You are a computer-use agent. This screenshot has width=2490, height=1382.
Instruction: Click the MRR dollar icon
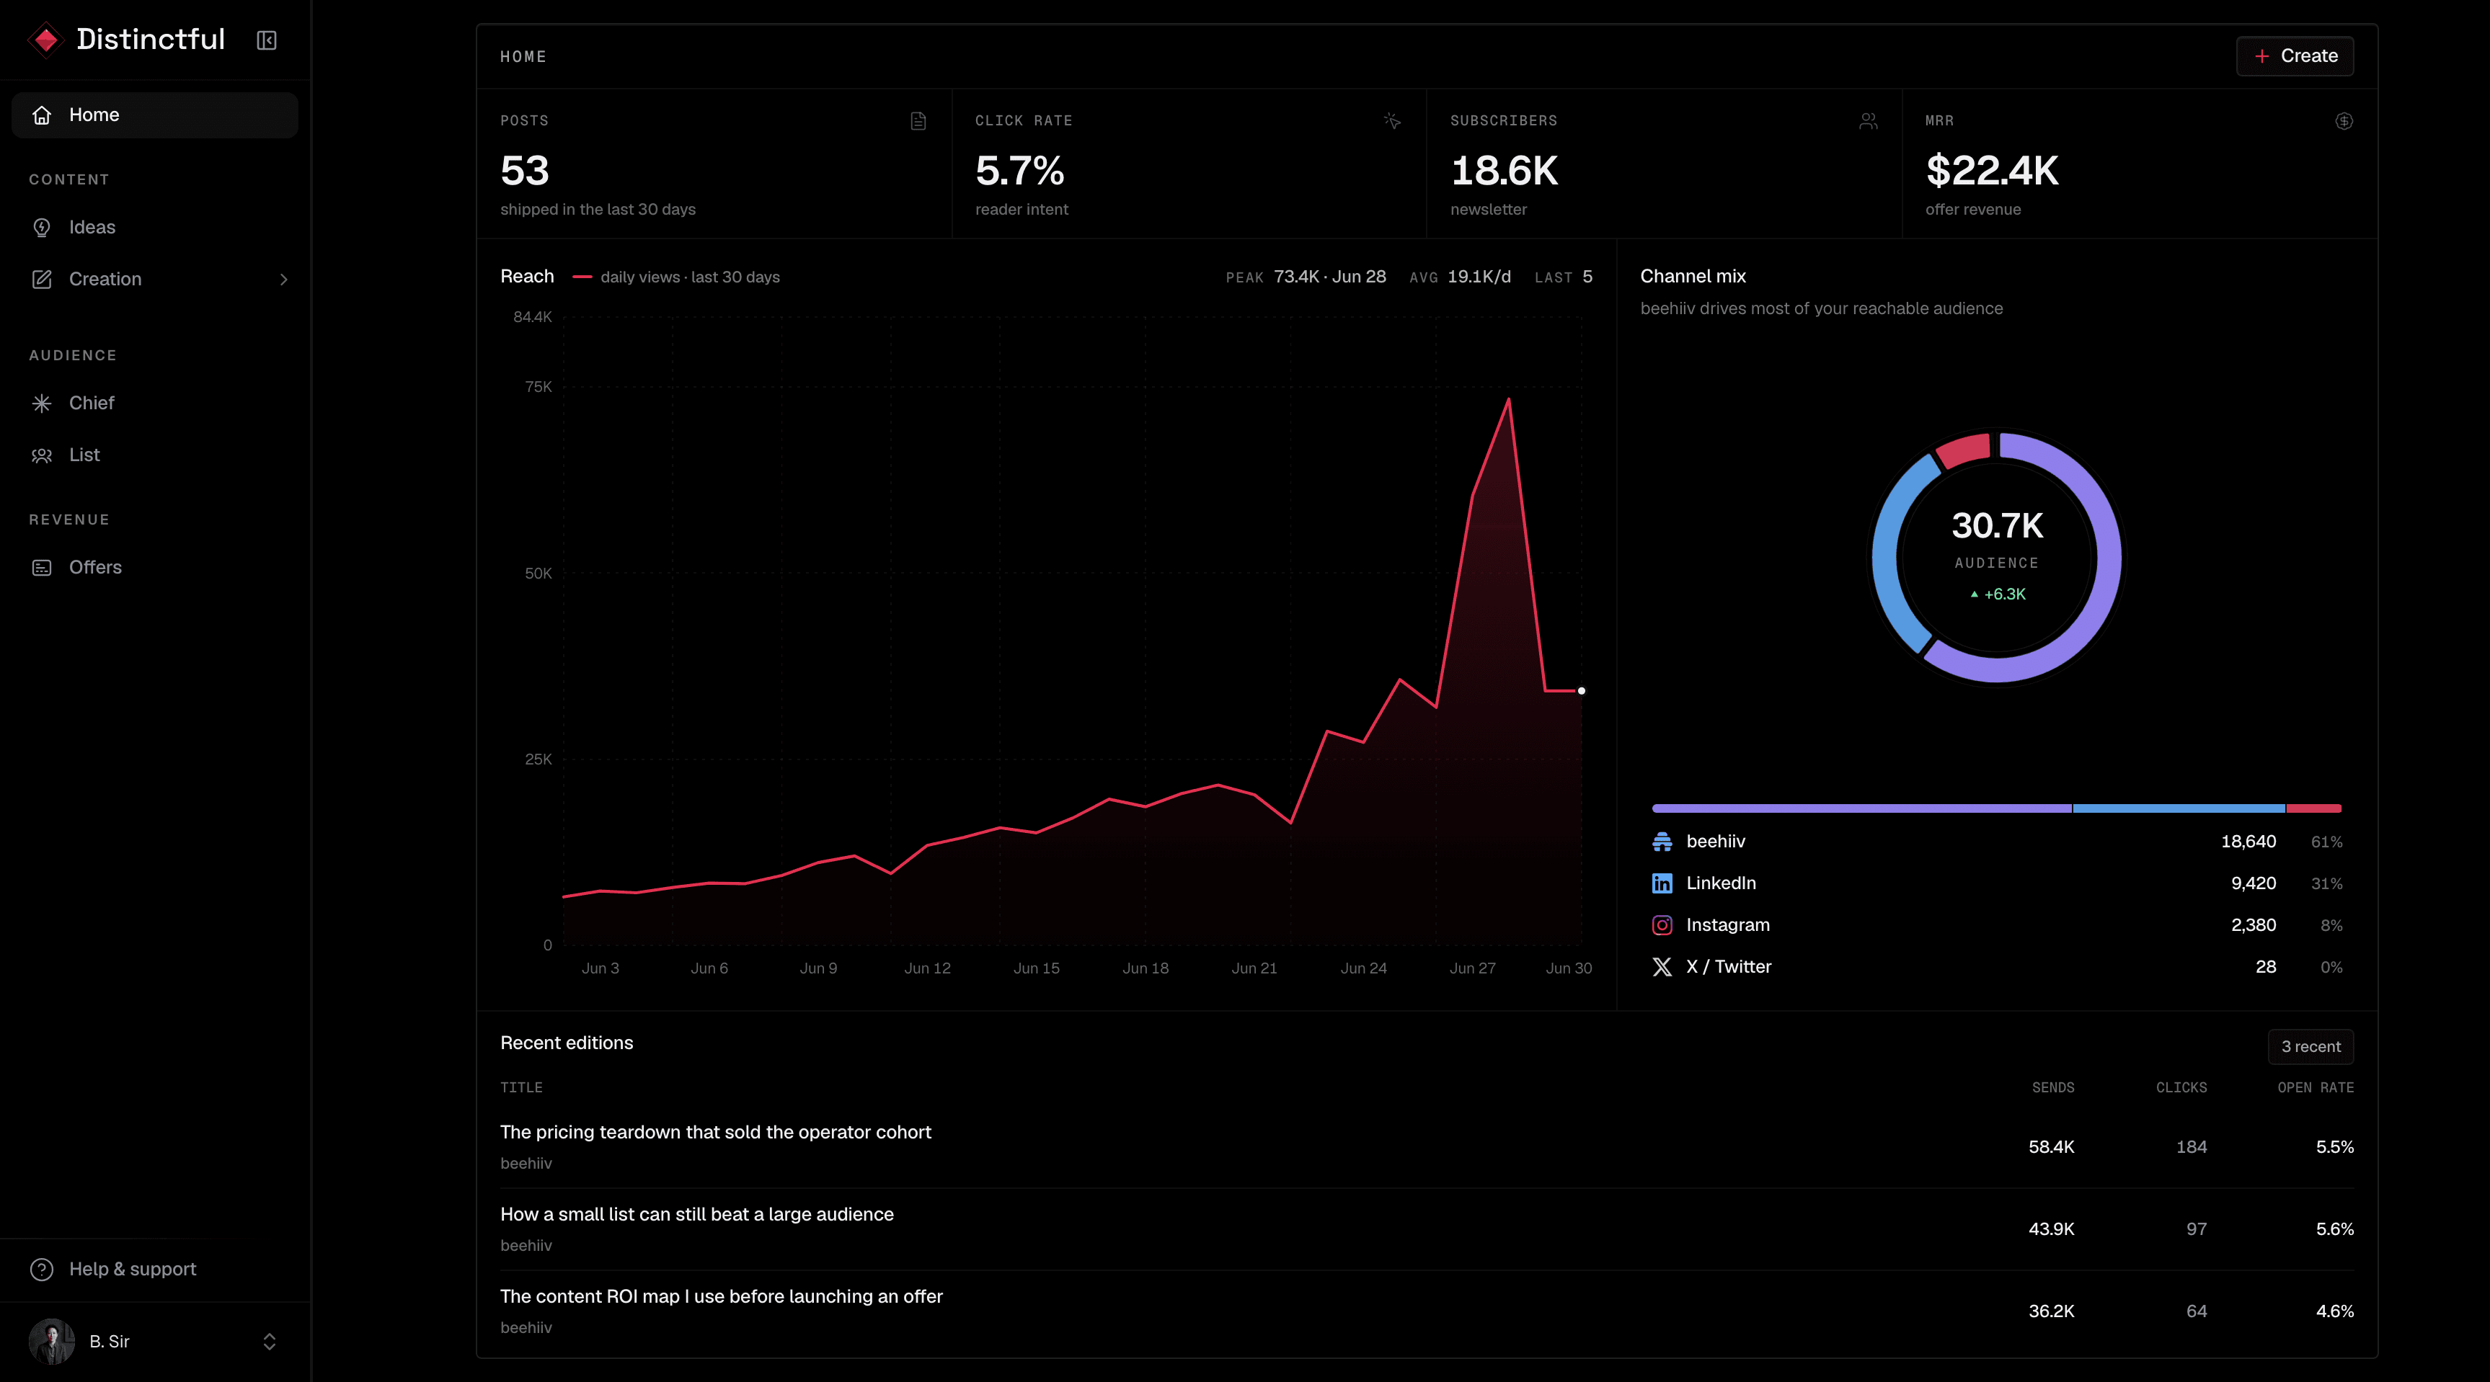[2344, 121]
